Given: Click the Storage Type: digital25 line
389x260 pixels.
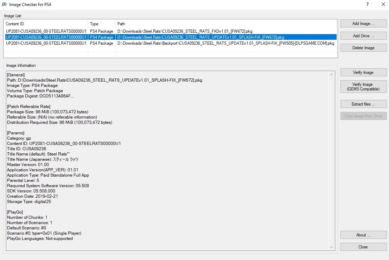Looking at the screenshot, I should point(29,202).
